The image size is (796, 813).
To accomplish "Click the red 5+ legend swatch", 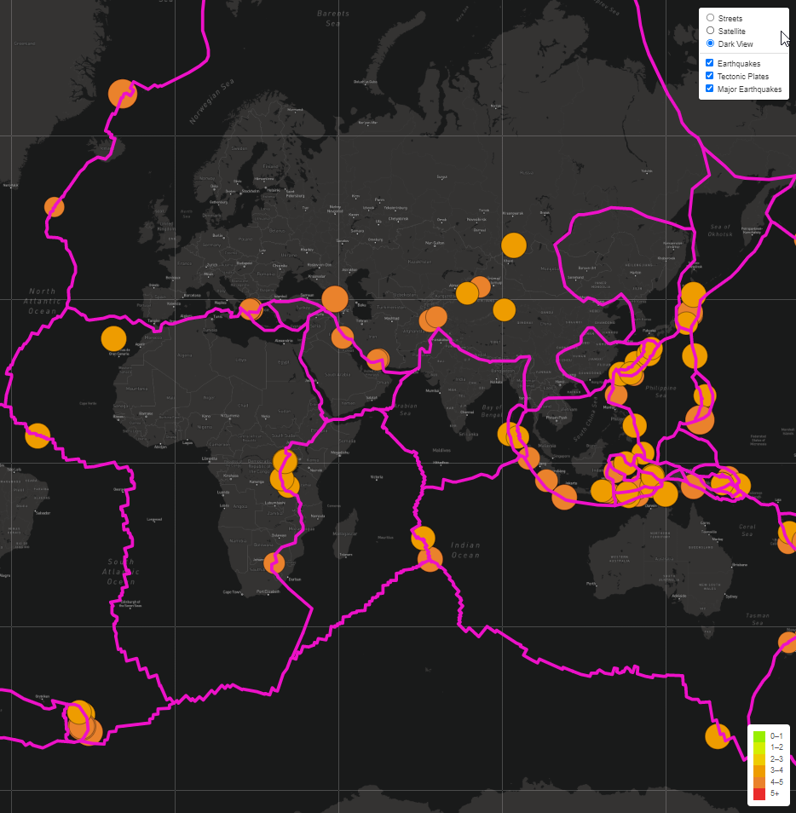I will (759, 793).
